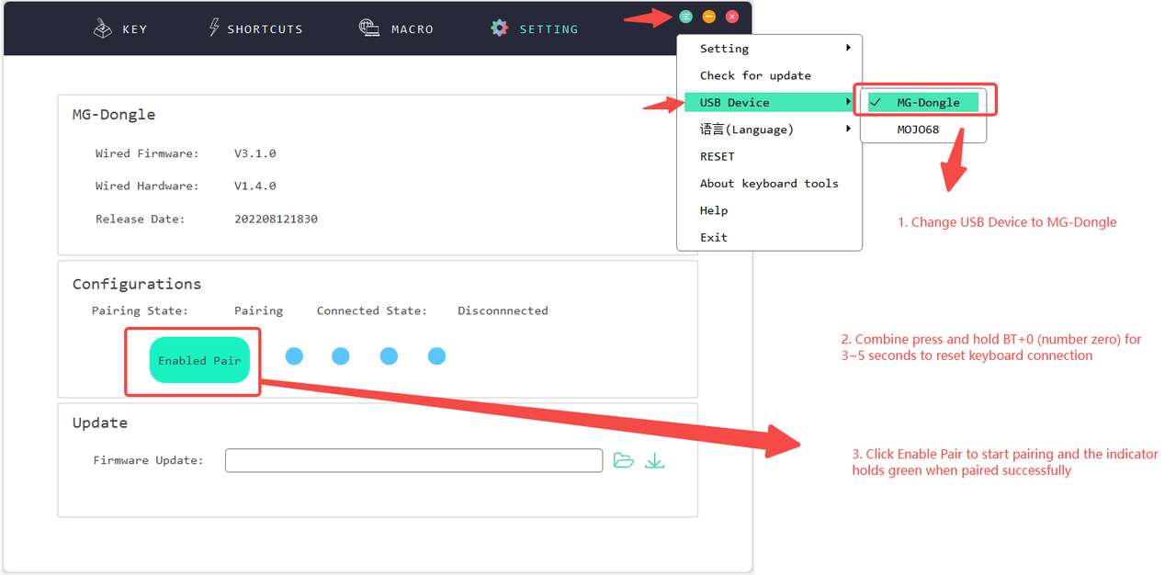Choose RESET from the menu
The image size is (1176, 575).
pos(718,156)
